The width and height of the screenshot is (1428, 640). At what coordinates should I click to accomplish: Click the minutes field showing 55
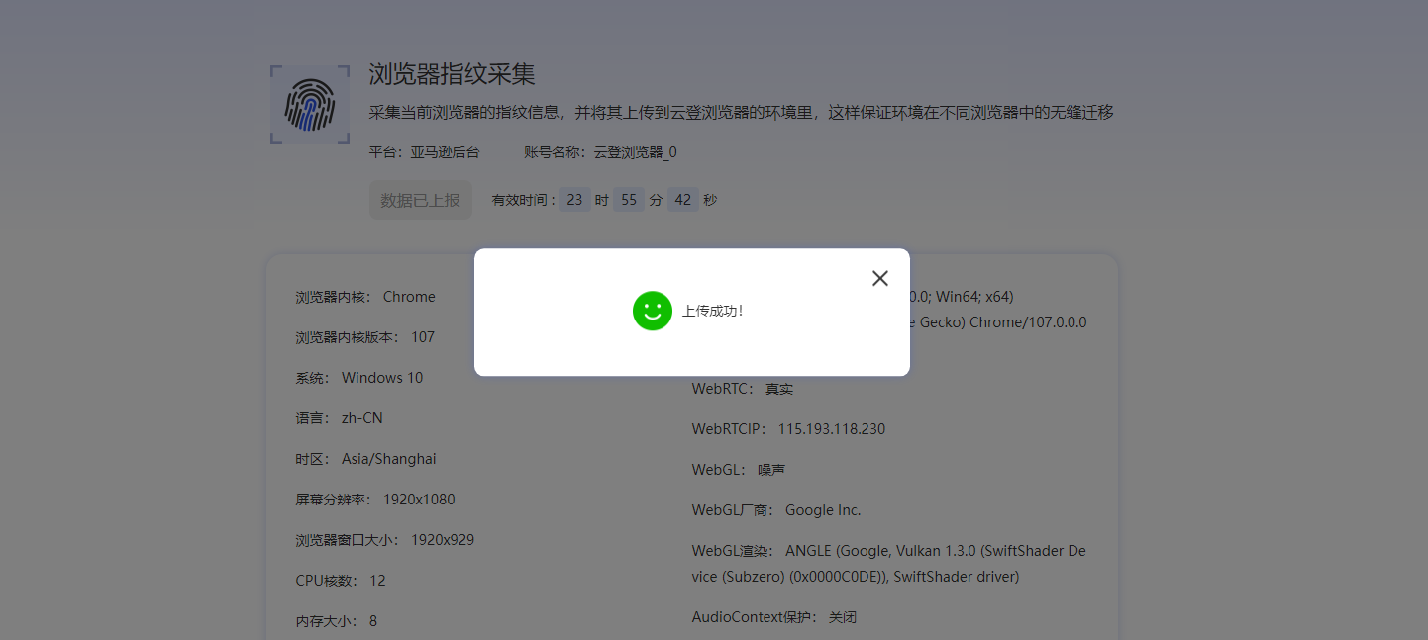tap(628, 199)
